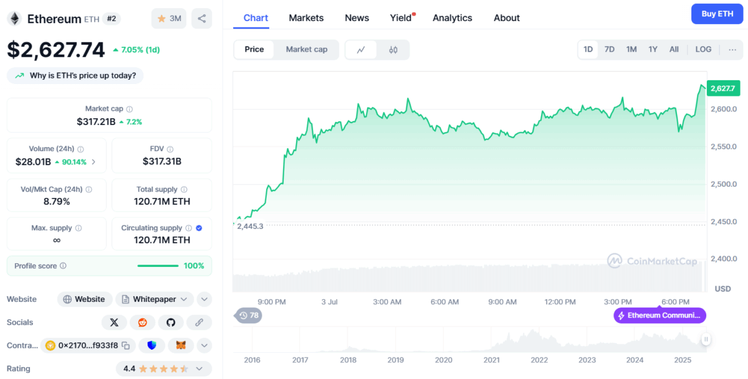Click 'Why is ETH's price up today?'
748x379 pixels.
(75, 75)
